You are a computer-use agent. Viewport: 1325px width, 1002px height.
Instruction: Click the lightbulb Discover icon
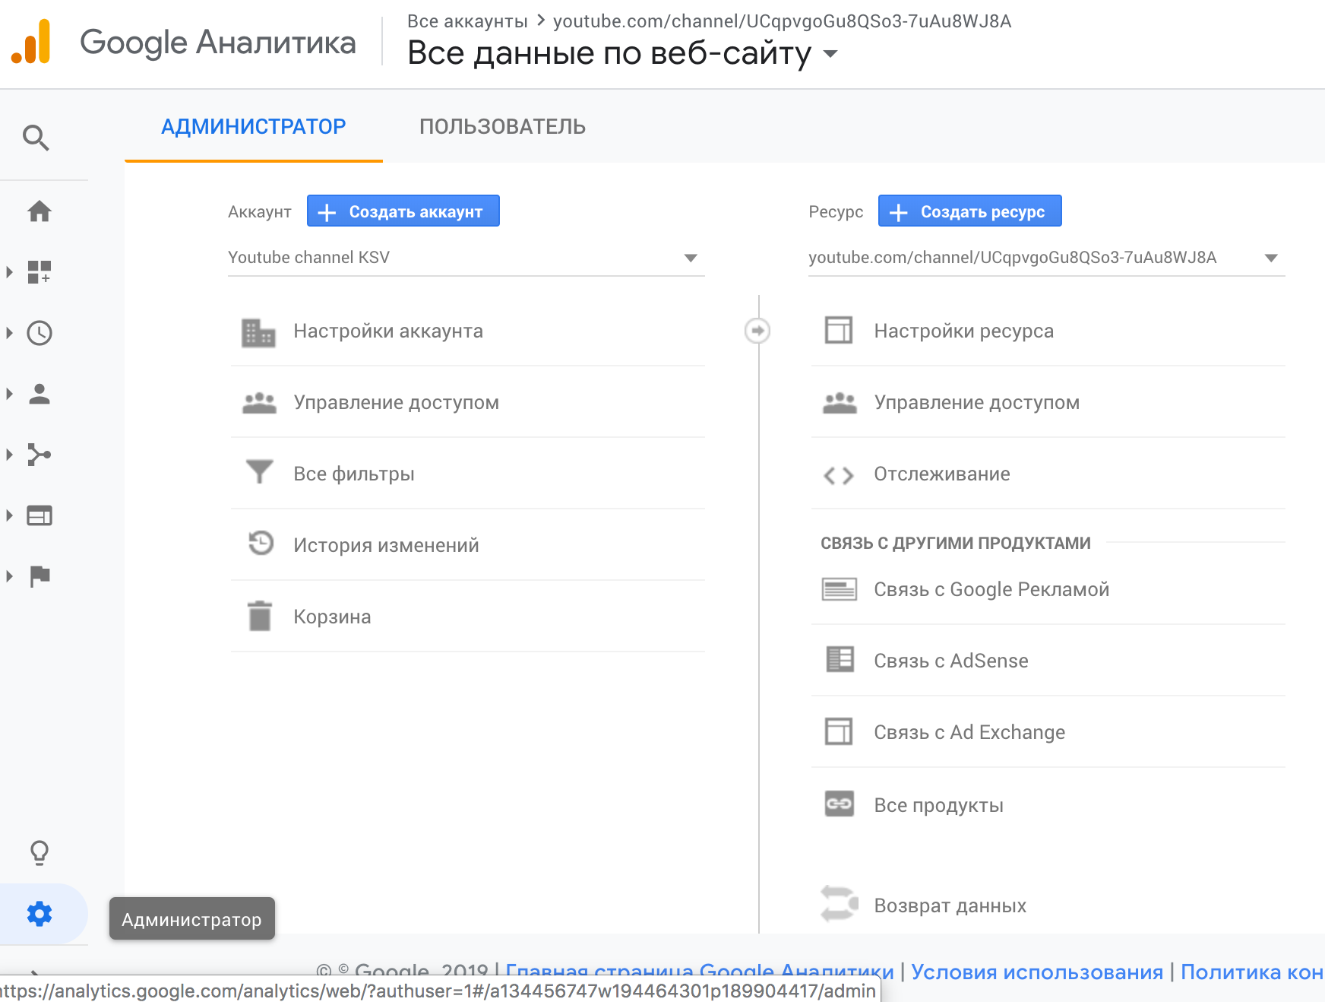point(40,853)
